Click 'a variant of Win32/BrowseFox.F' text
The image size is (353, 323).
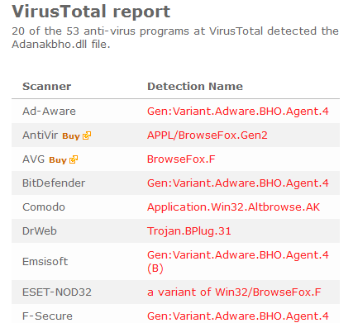234,292
